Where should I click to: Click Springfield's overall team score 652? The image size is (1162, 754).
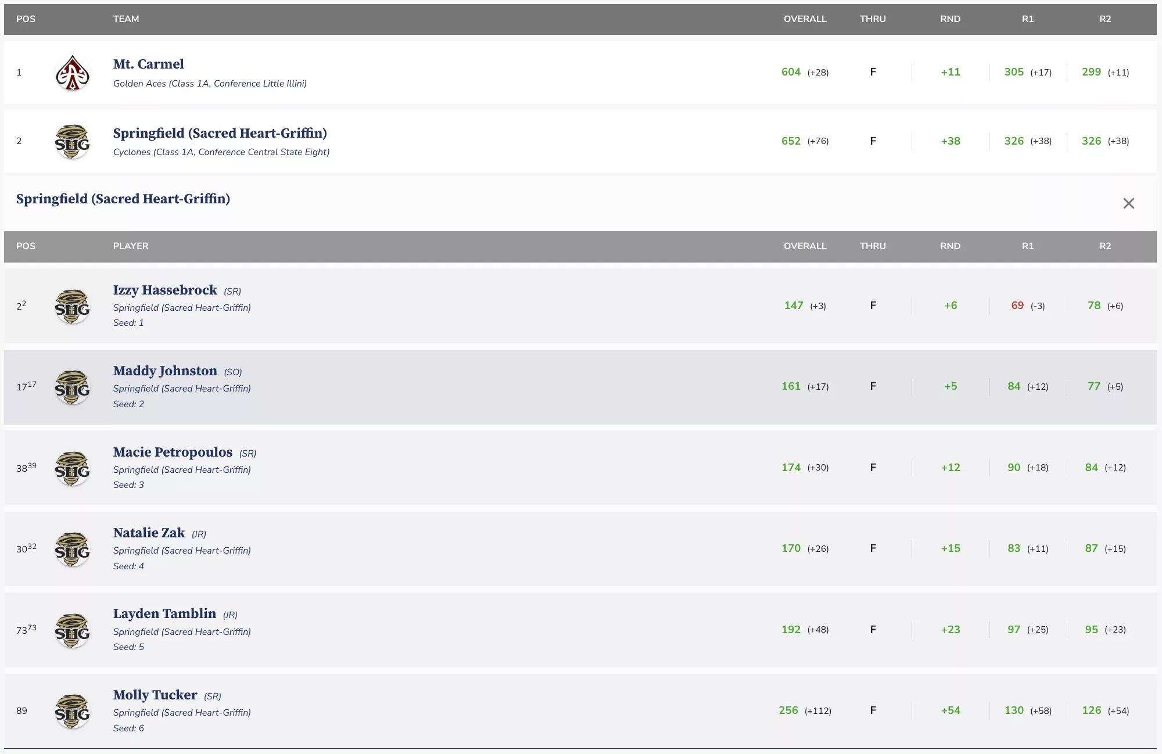coord(791,141)
